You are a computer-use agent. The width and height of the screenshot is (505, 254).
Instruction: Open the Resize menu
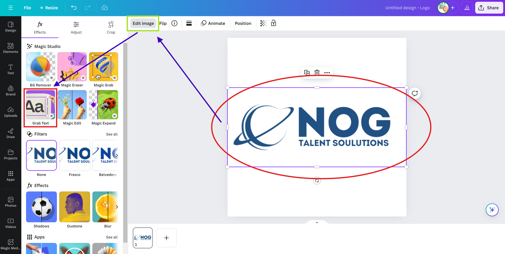[x=49, y=8]
